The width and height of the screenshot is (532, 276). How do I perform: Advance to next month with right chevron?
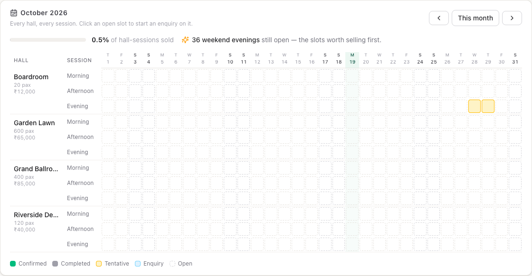[512, 18]
